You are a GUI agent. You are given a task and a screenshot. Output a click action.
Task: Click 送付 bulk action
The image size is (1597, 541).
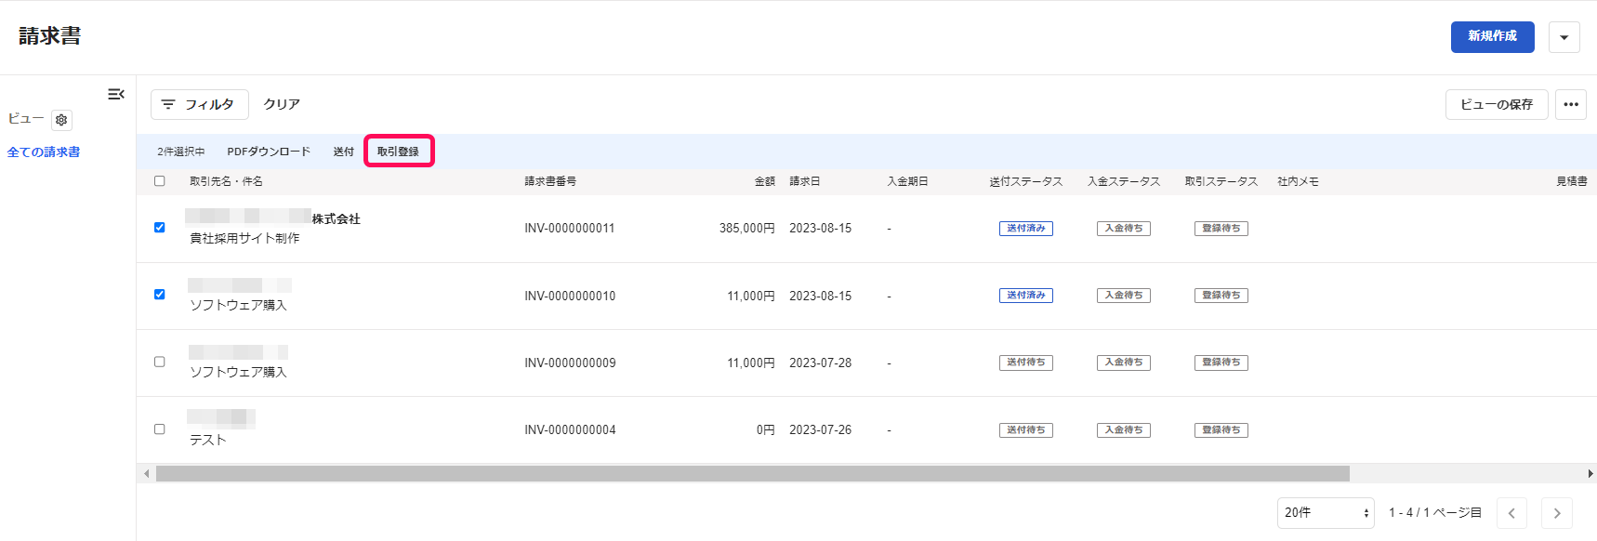pos(344,152)
